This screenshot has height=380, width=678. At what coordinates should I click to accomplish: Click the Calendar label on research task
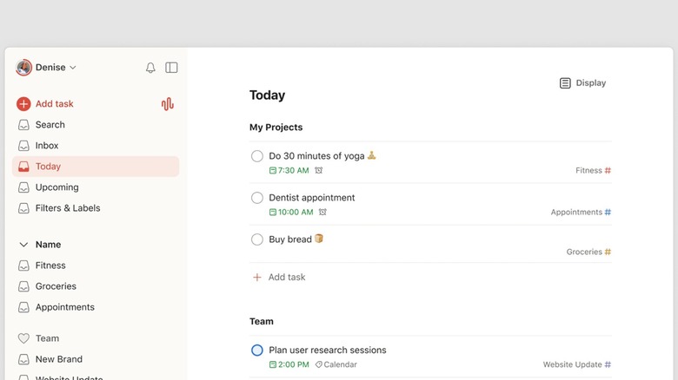pos(336,364)
